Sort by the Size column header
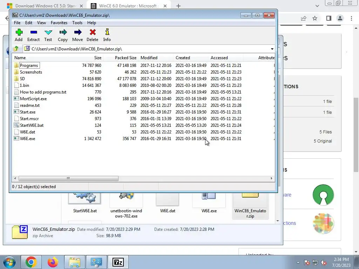The width and height of the screenshot is (359, 269). pos(86,58)
